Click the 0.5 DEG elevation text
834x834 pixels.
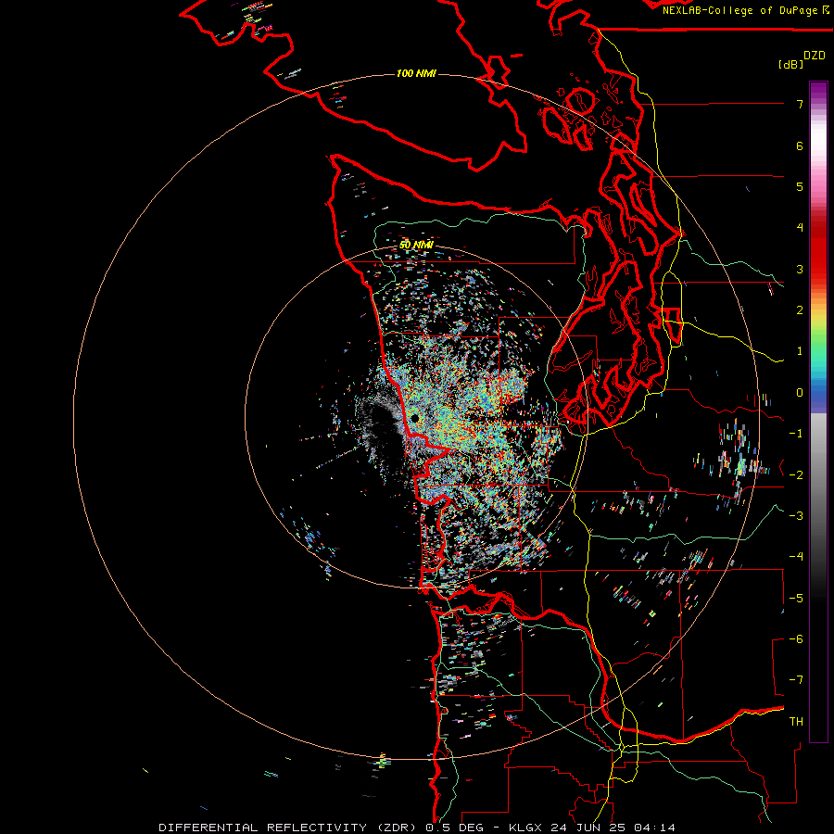[454, 828]
